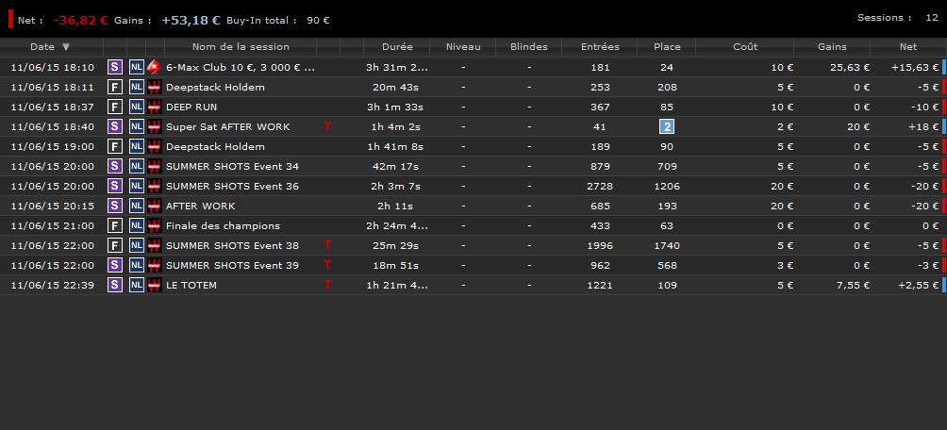
Task: Sort by the Entrées column header
Action: pos(600,46)
